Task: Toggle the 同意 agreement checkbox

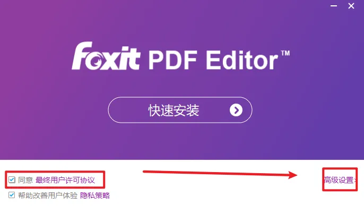Action: (12, 180)
